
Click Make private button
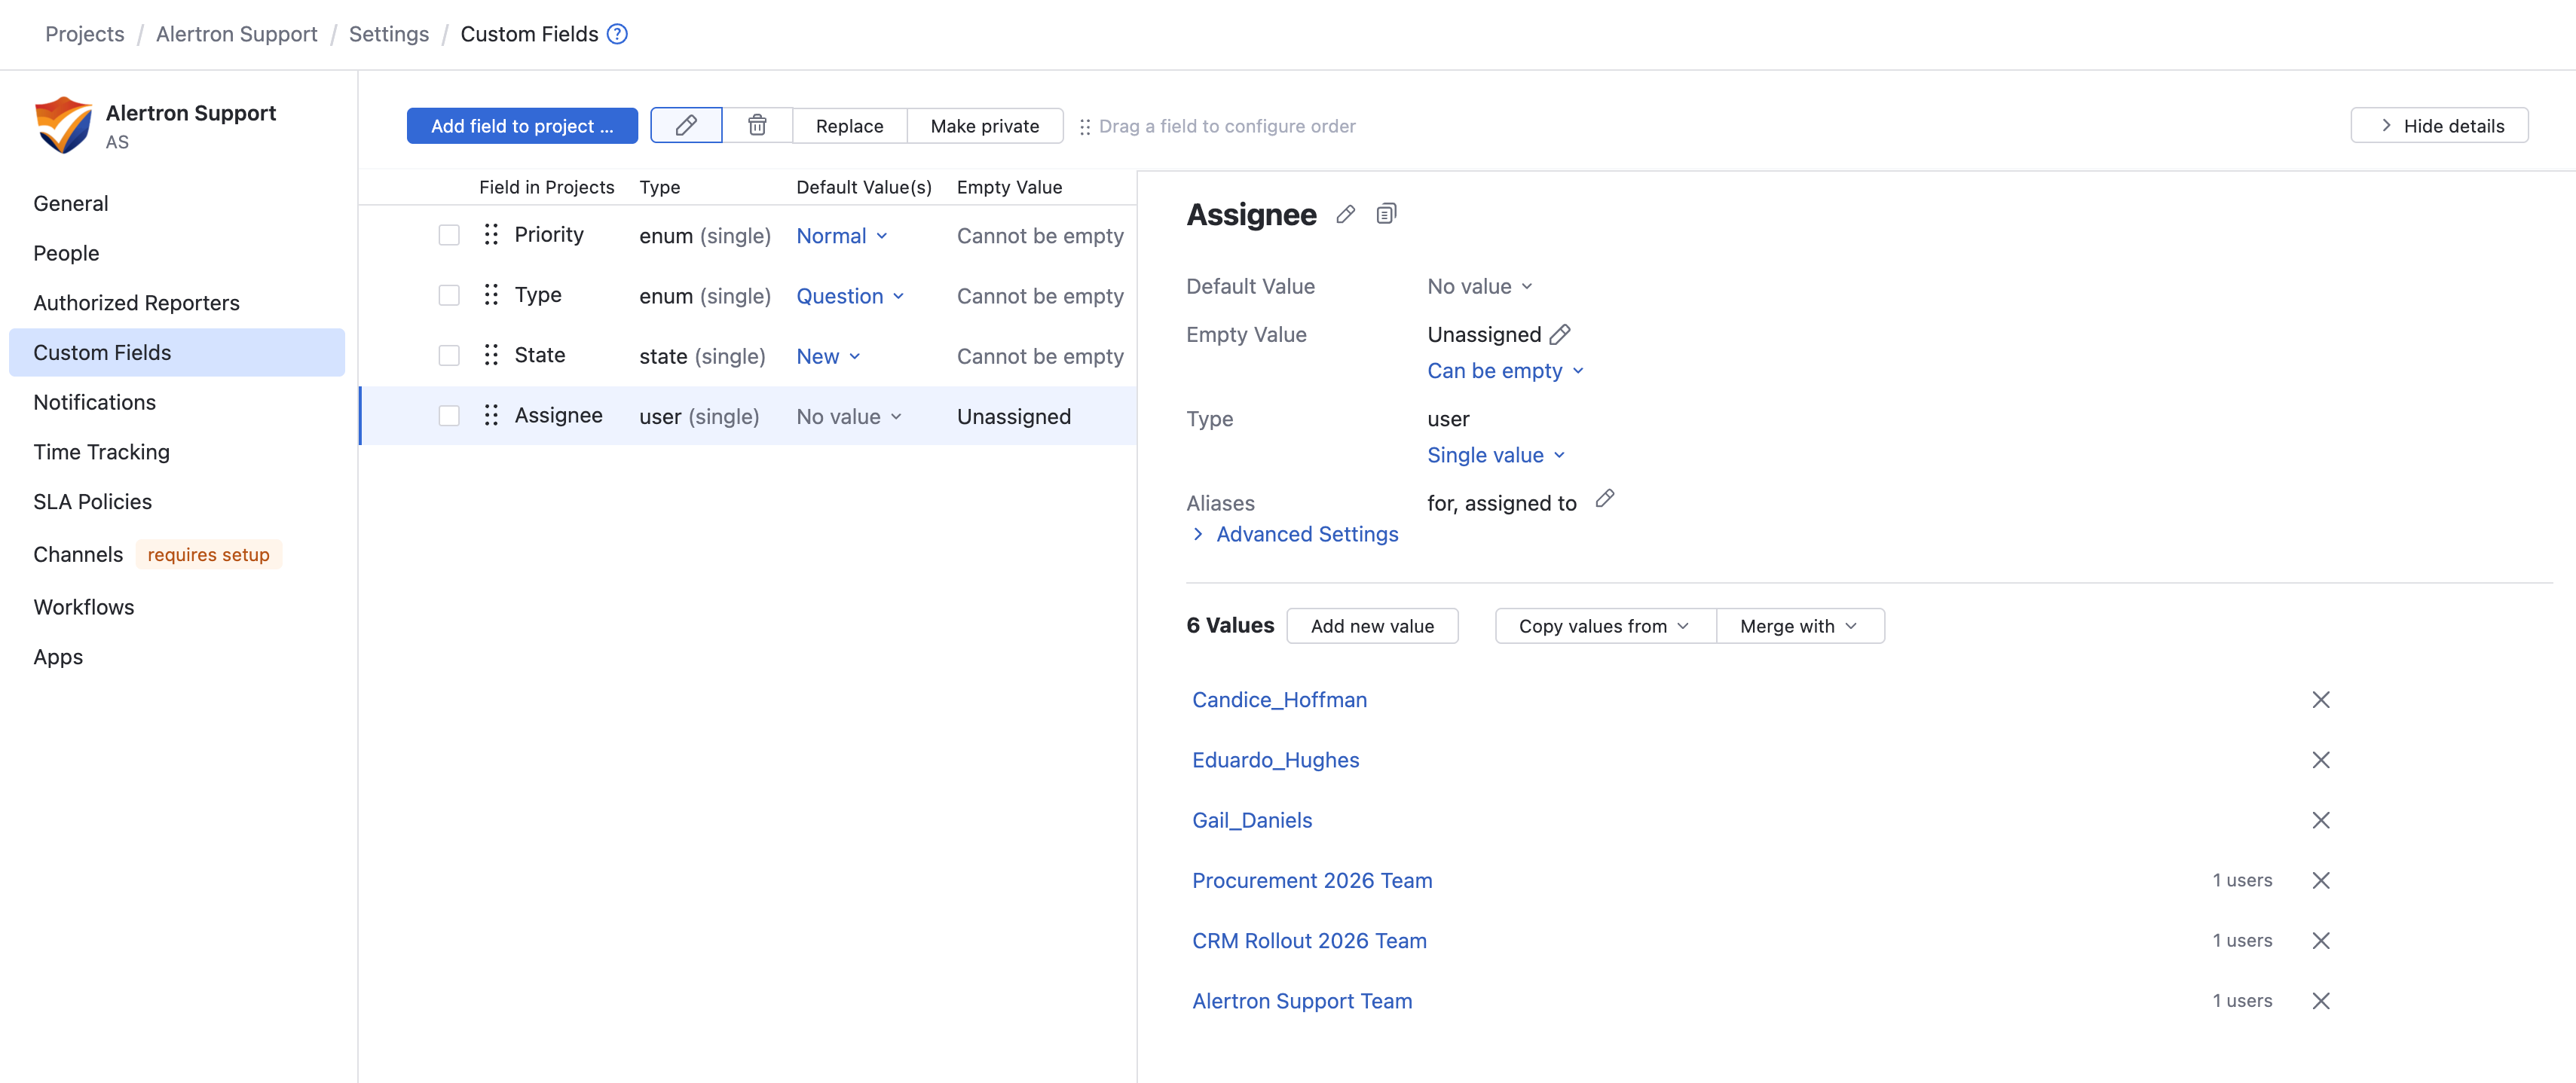coord(984,126)
